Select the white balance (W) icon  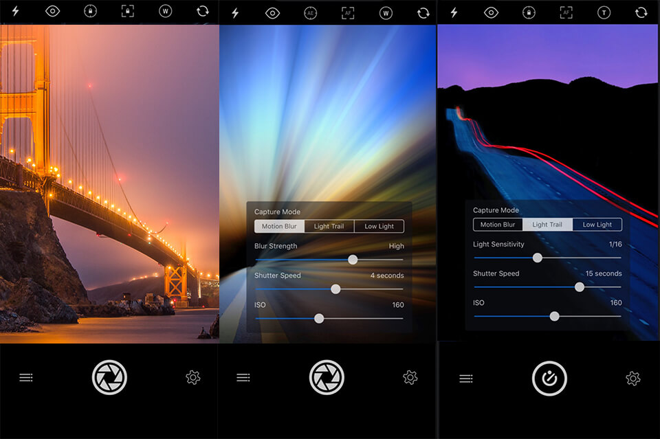coord(165,12)
